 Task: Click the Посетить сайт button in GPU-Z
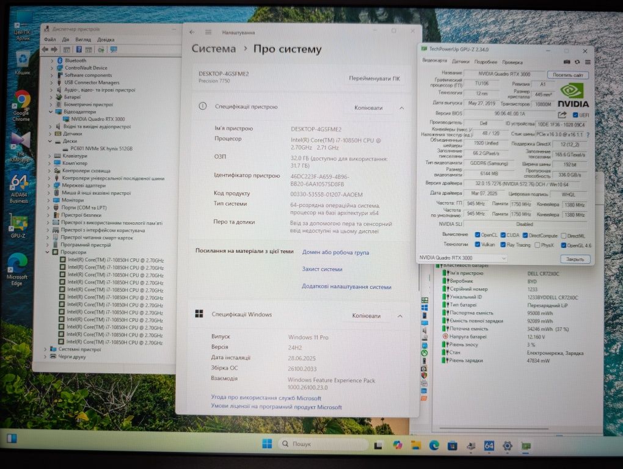click(x=568, y=75)
